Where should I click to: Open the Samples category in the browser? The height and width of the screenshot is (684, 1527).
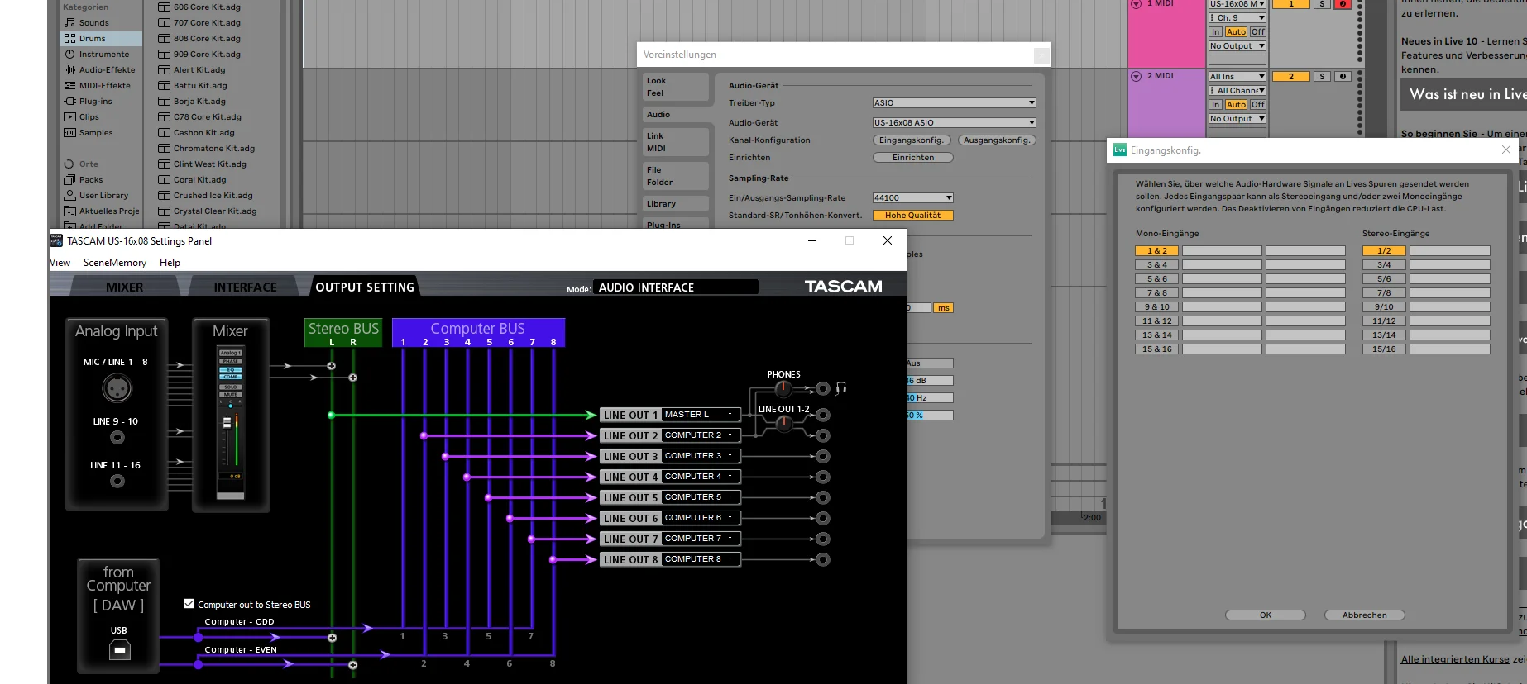coord(95,133)
